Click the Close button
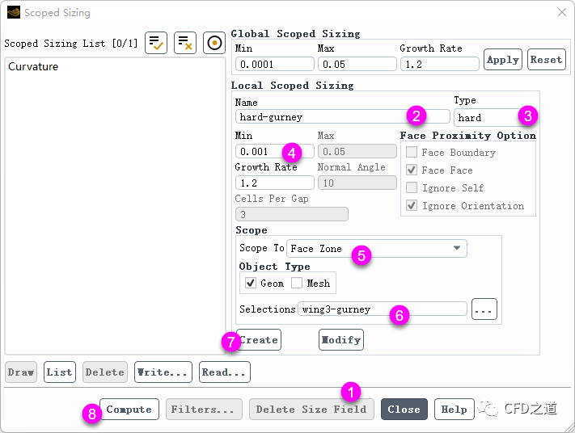575x433 pixels. tap(404, 409)
